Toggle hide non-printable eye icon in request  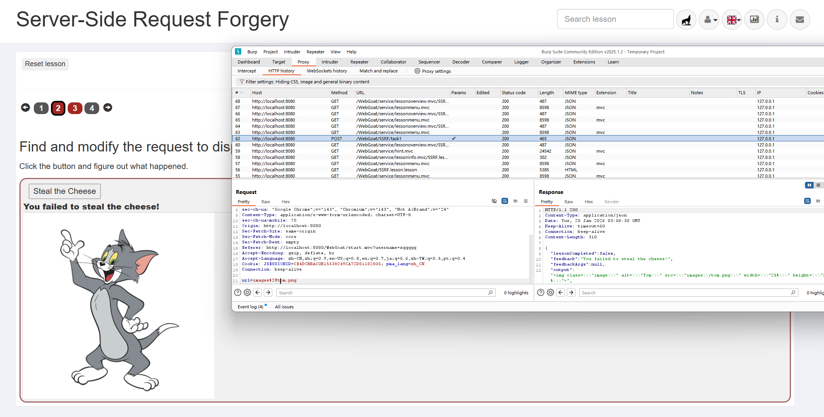pos(494,201)
